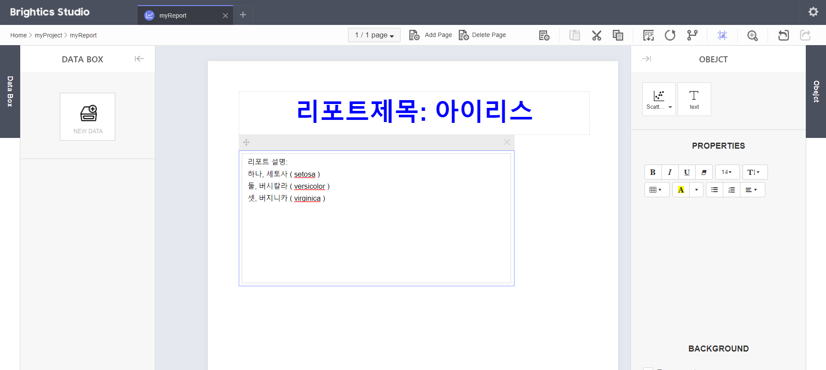The width and height of the screenshot is (826, 370).
Task: Clear formatting with eraser icon
Action: pos(704,172)
